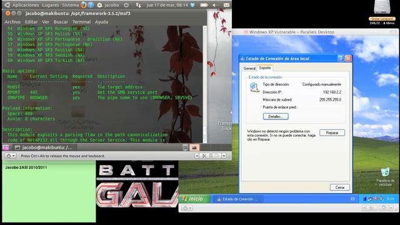Open the mail envelope indicator
The height and width of the screenshot is (225, 400).
tap(226, 5)
